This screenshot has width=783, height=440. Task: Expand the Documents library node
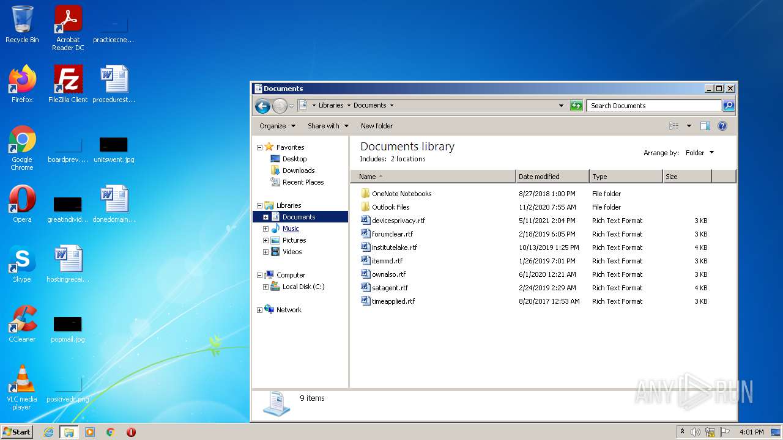[265, 217]
